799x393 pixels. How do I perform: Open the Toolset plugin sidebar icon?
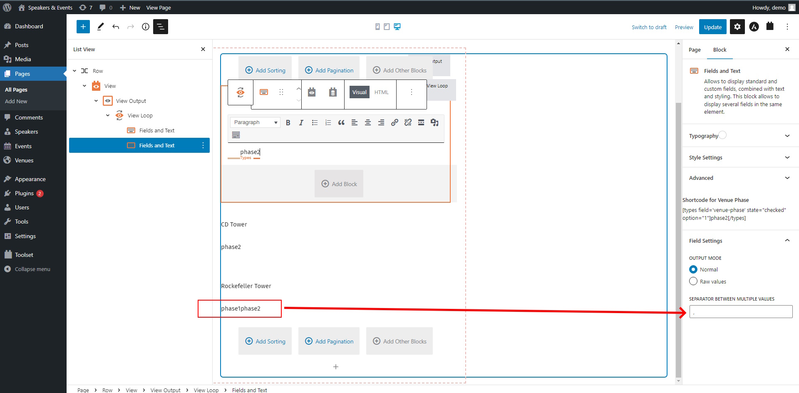770,26
